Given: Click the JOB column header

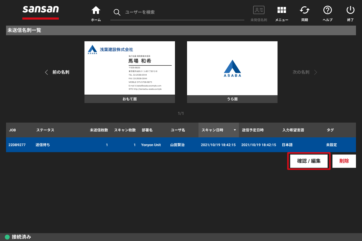Looking at the screenshot, I should (12, 130).
